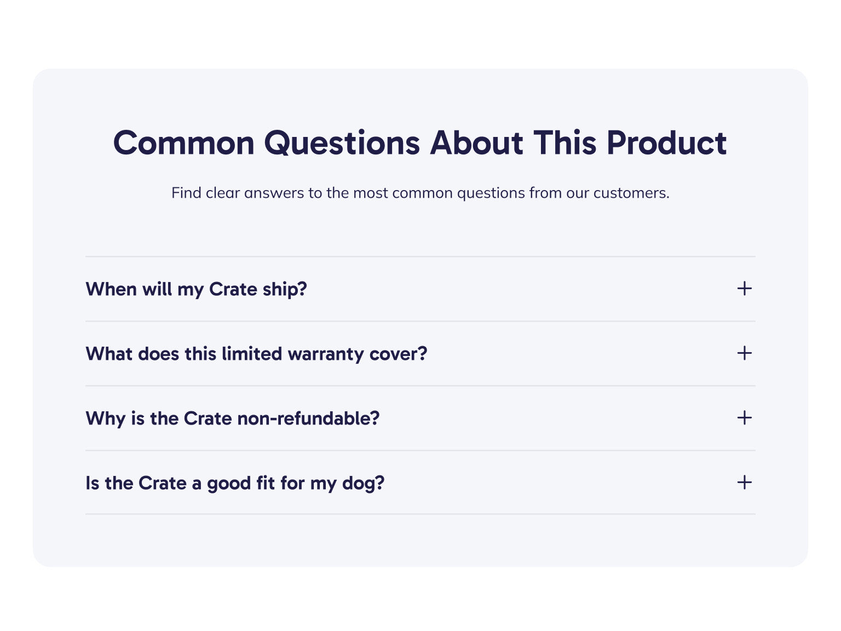Screen dimensions: 841x631
Task: Show answer to 'Is the Crate a good fit for my dog?'
Action: click(235, 483)
